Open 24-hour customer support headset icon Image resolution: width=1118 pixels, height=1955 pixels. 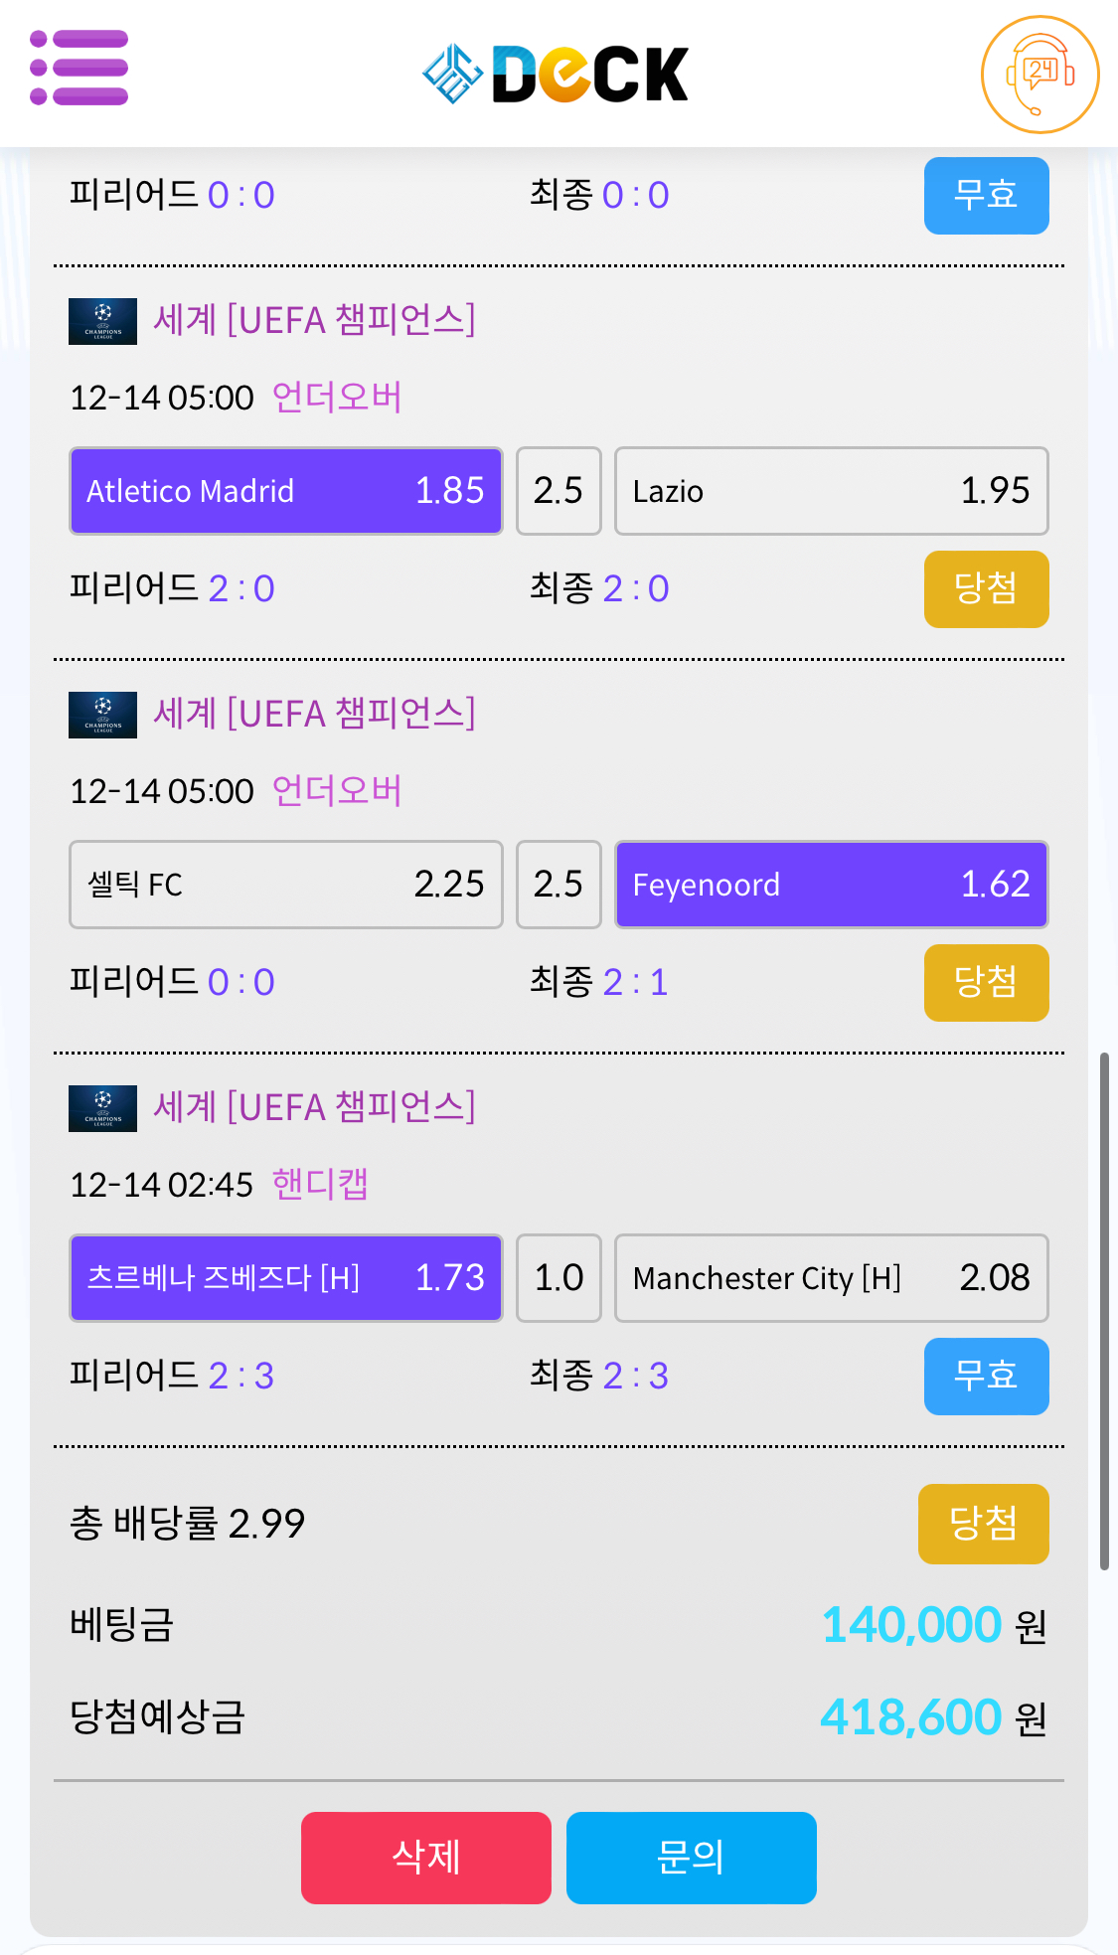[1039, 75]
